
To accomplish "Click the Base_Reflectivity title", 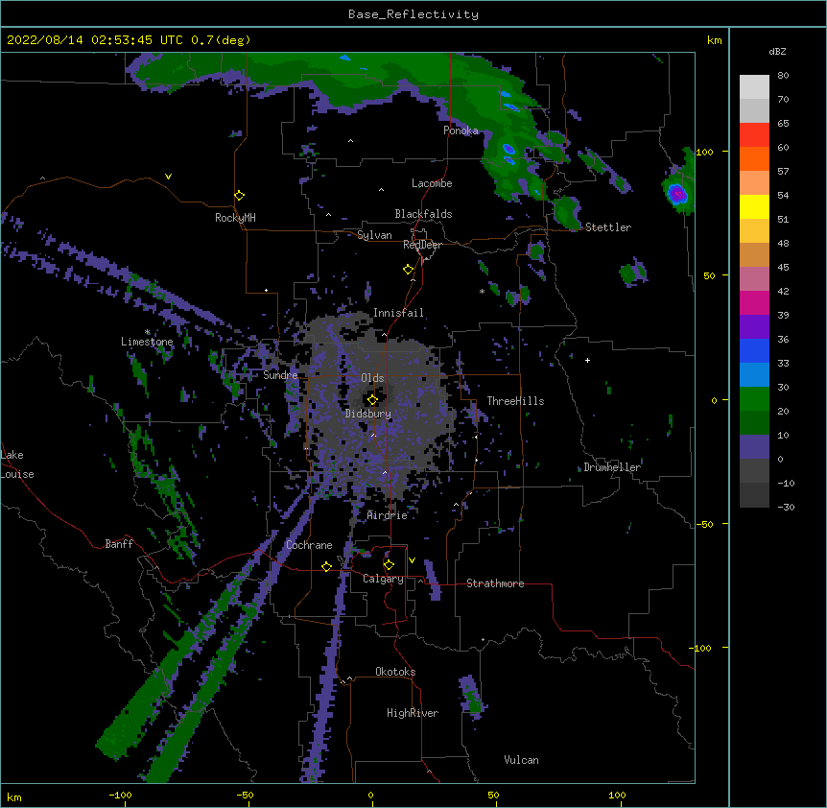I will click(x=413, y=14).
